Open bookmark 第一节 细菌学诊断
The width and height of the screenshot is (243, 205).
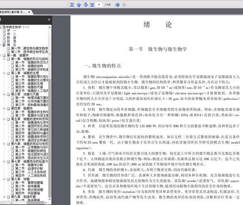point(29,165)
